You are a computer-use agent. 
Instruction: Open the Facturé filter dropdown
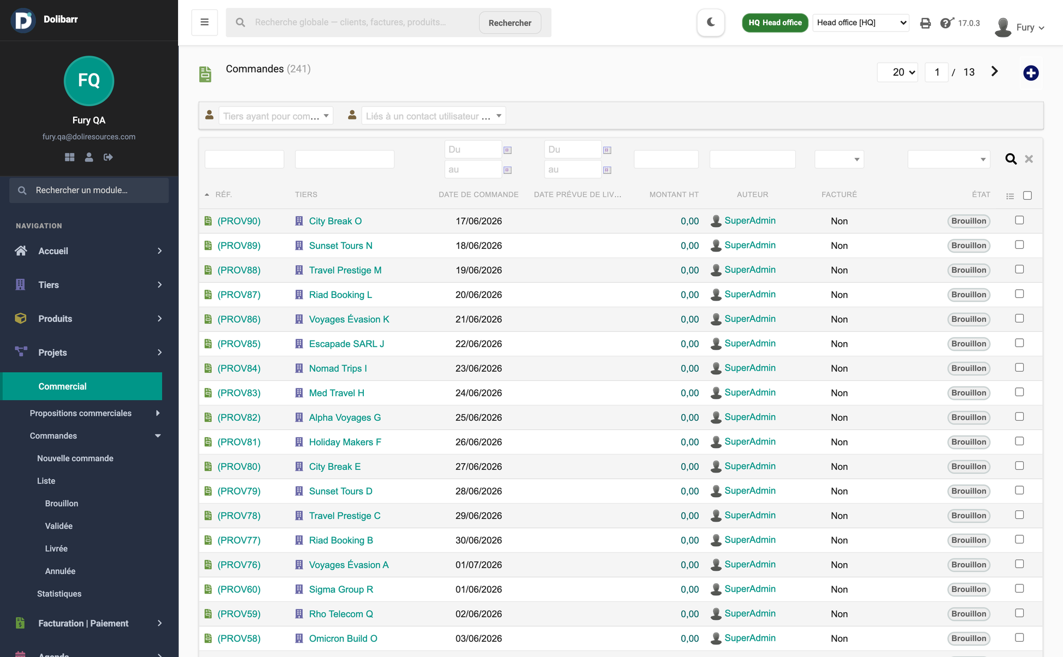(x=839, y=159)
